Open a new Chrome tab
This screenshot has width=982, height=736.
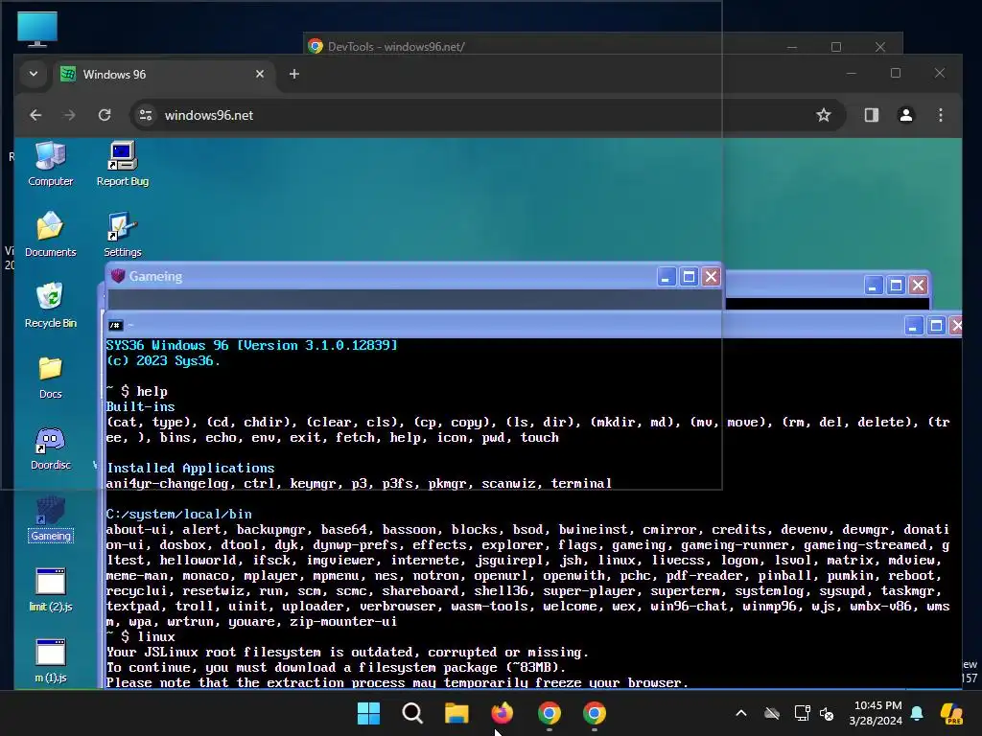pyautogui.click(x=293, y=74)
